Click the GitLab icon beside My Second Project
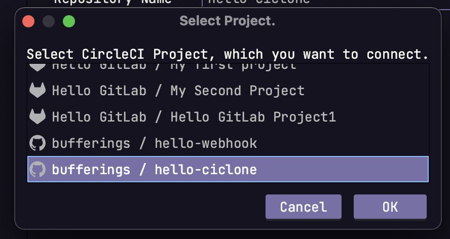The height and width of the screenshot is (239, 450). (37, 91)
